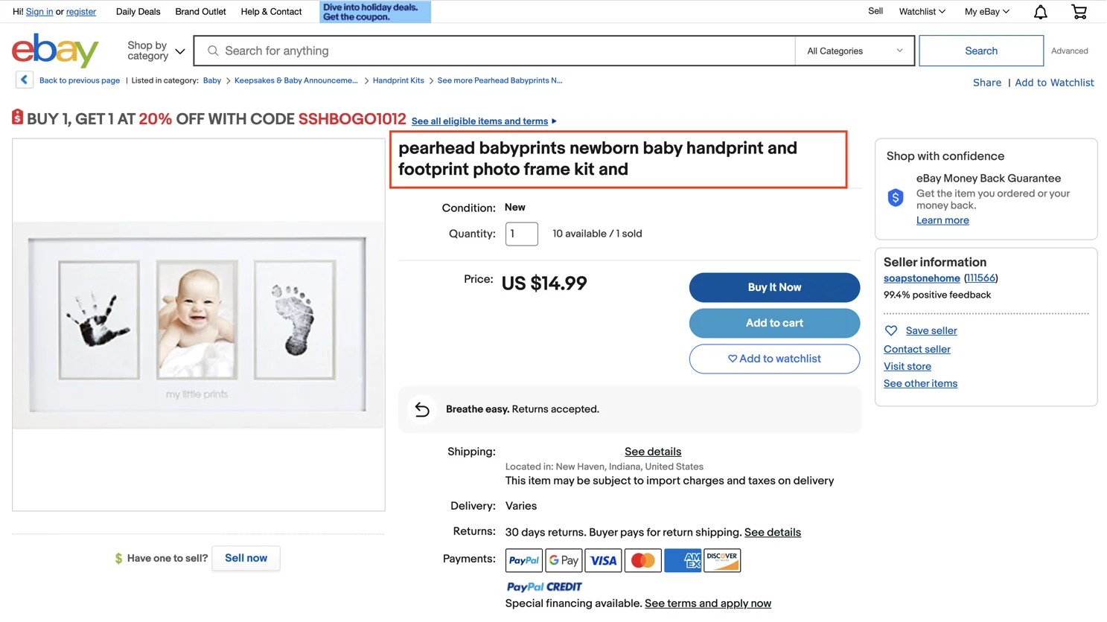Click the returns arrow icon
This screenshot has height=622, width=1107.
point(422,409)
